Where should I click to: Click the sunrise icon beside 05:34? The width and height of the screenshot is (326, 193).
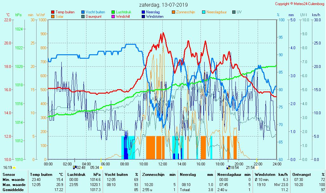(x=101, y=167)
